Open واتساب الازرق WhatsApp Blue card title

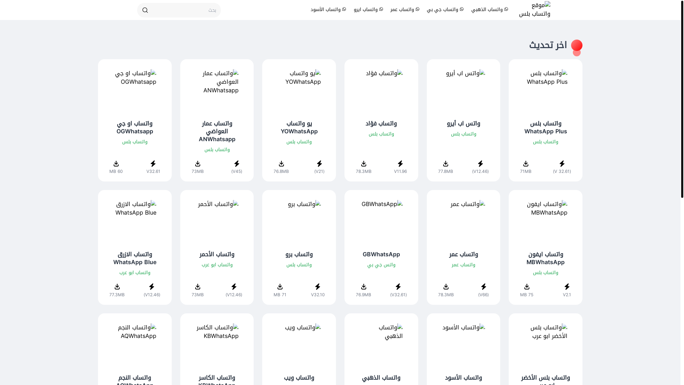click(135, 258)
